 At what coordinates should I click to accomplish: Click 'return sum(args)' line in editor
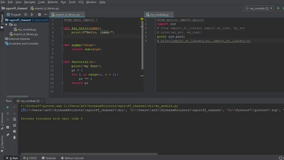coord(86,49)
